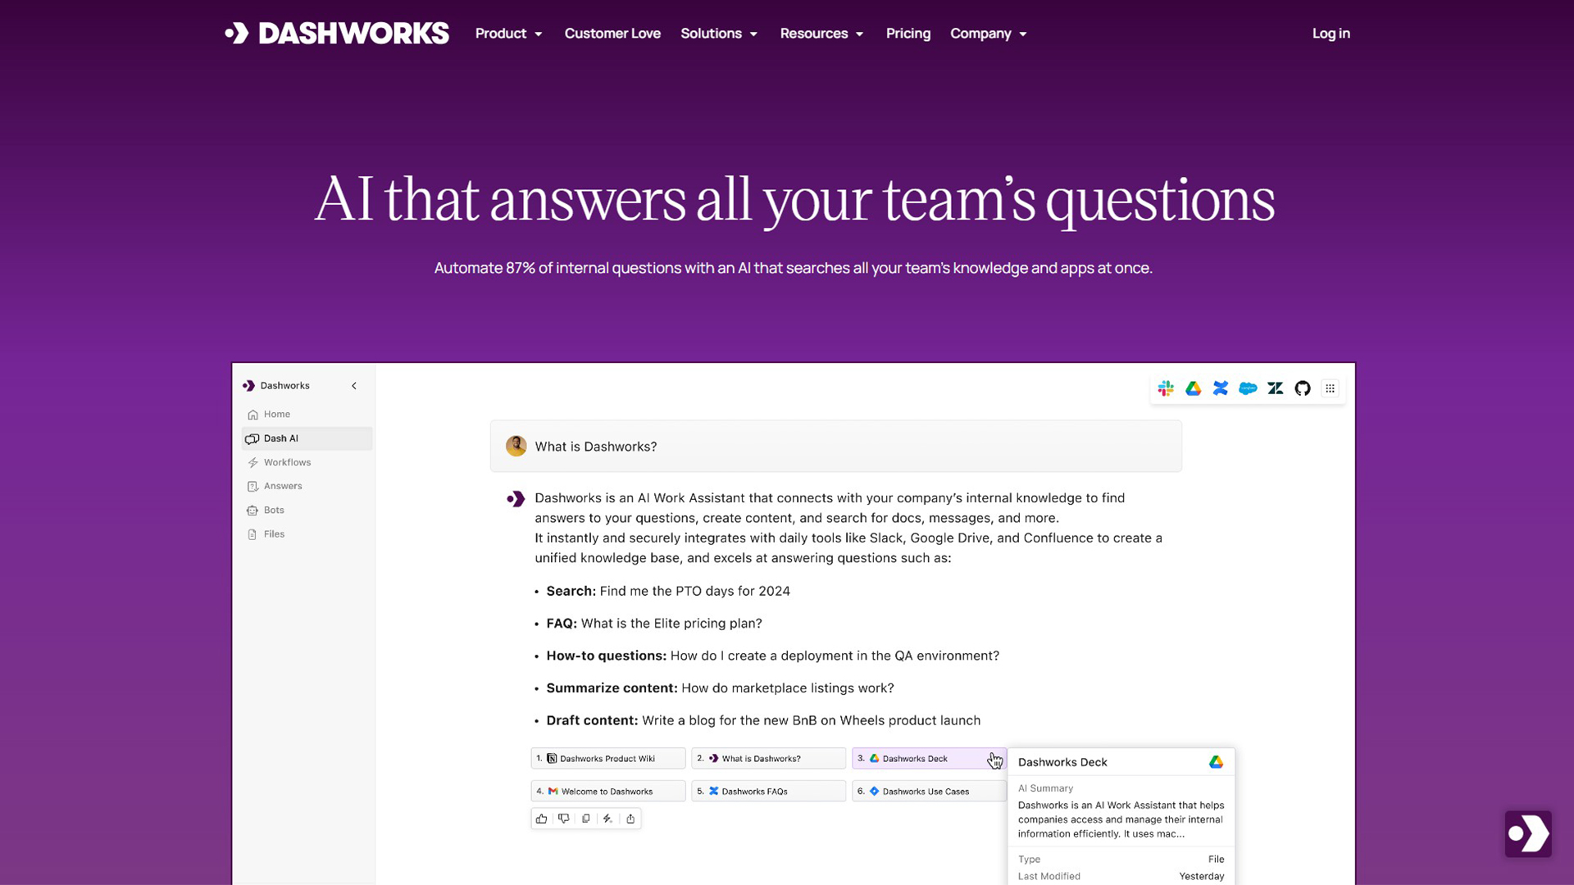Expand the Product dropdown menu
The width and height of the screenshot is (1574, 885).
(x=509, y=34)
